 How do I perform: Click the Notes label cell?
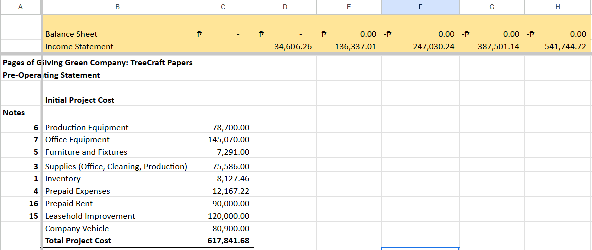(20, 112)
